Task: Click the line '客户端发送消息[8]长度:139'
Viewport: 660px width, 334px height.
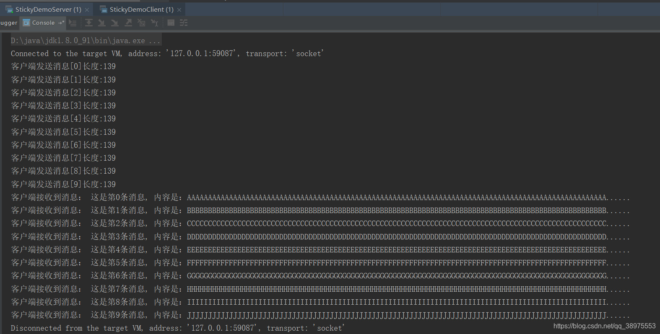Action: 63,171
